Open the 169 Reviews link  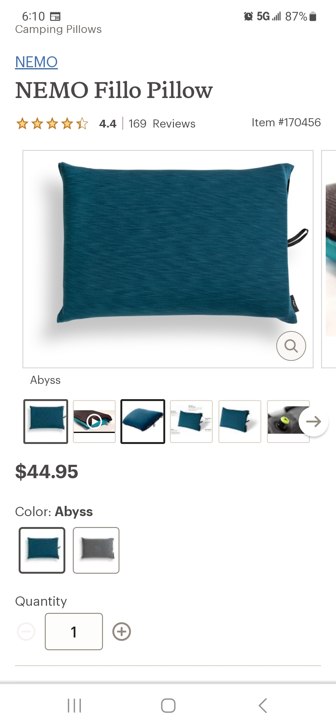162,124
